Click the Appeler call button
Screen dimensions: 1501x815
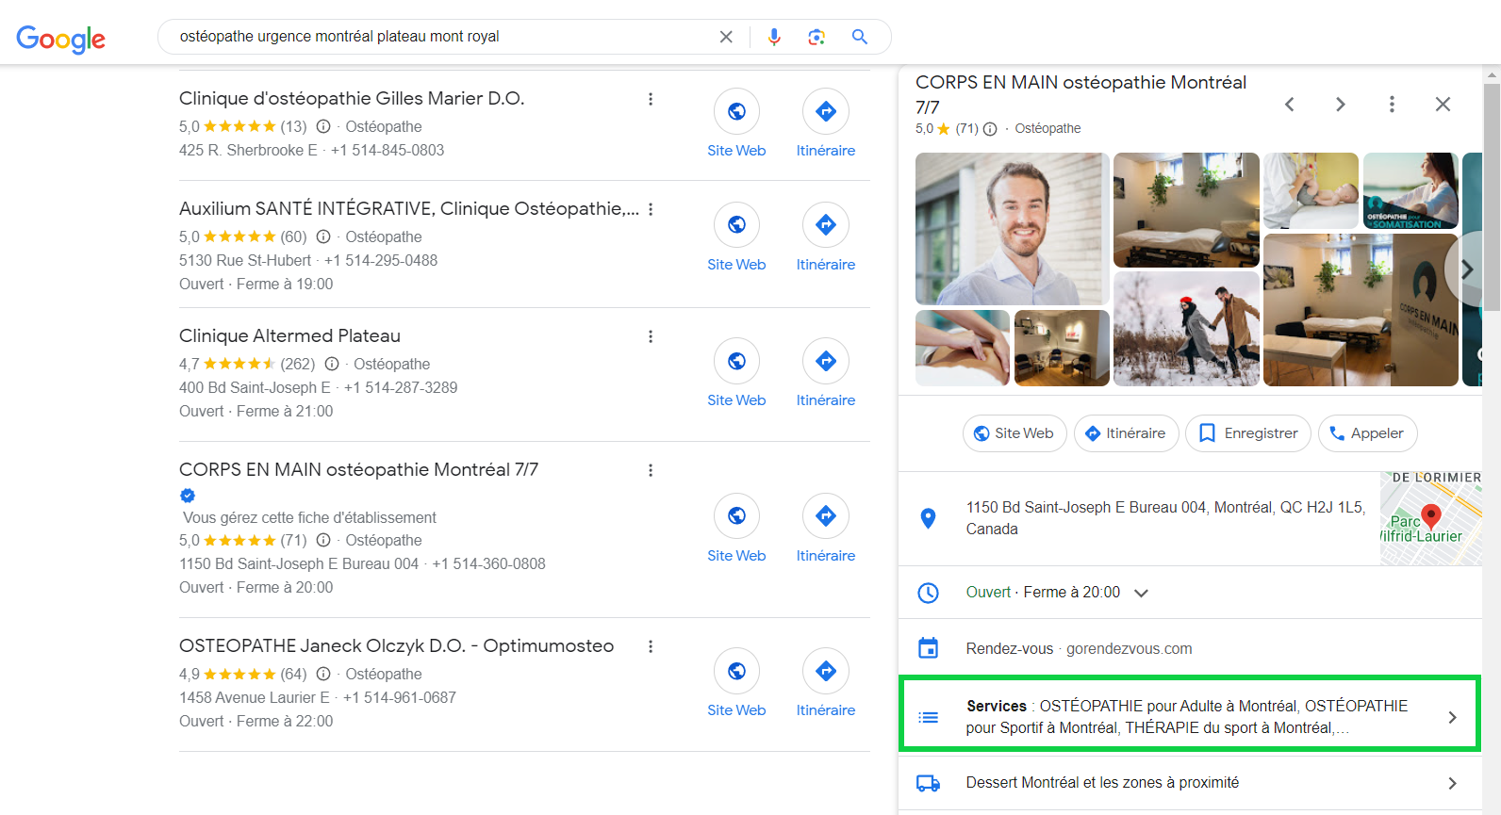pos(1366,433)
